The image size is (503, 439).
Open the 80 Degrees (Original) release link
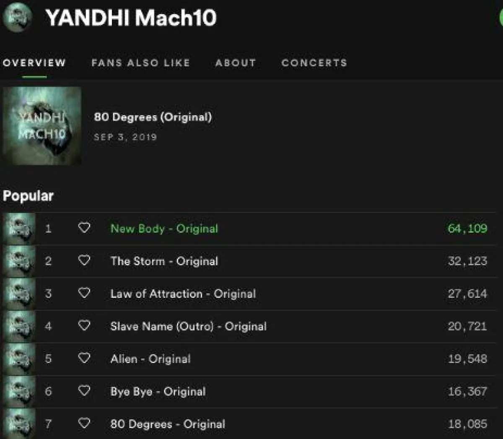click(x=153, y=117)
